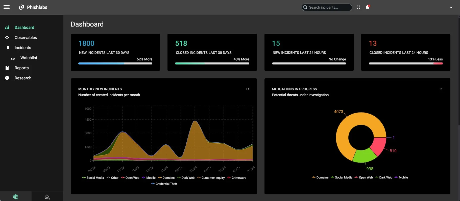460x201 pixels.
Task: Expand the Incidents sidebar section
Action: point(23,48)
